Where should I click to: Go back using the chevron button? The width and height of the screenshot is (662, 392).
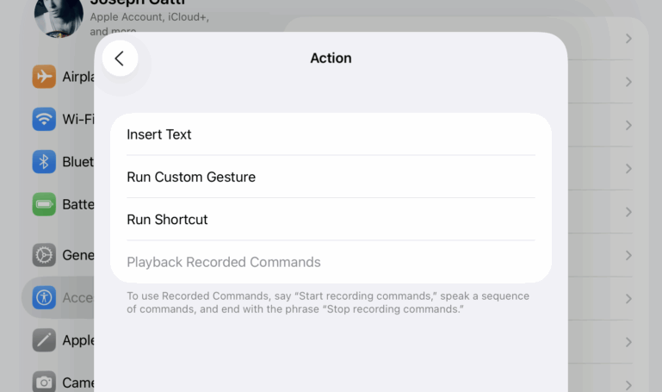pos(120,59)
